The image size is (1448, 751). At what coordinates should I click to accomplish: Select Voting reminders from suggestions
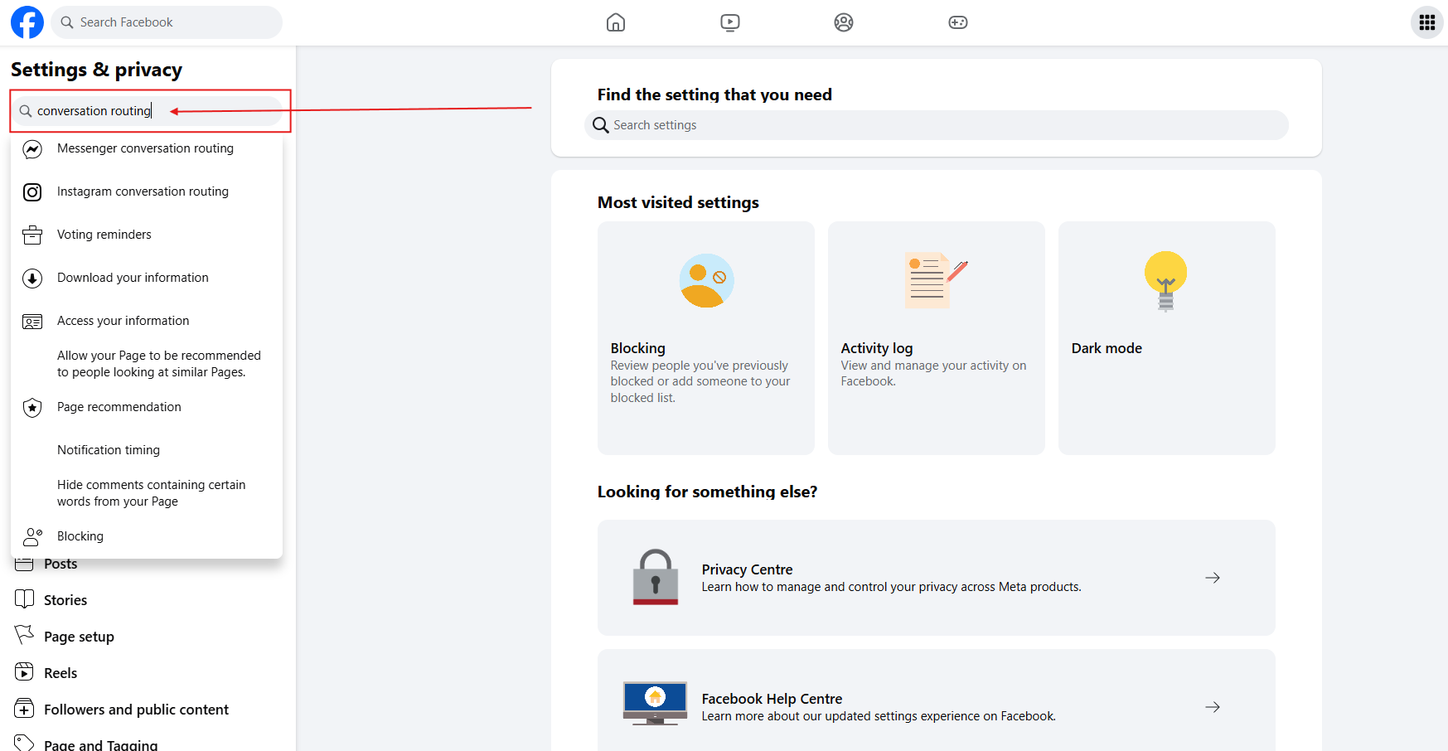point(104,235)
